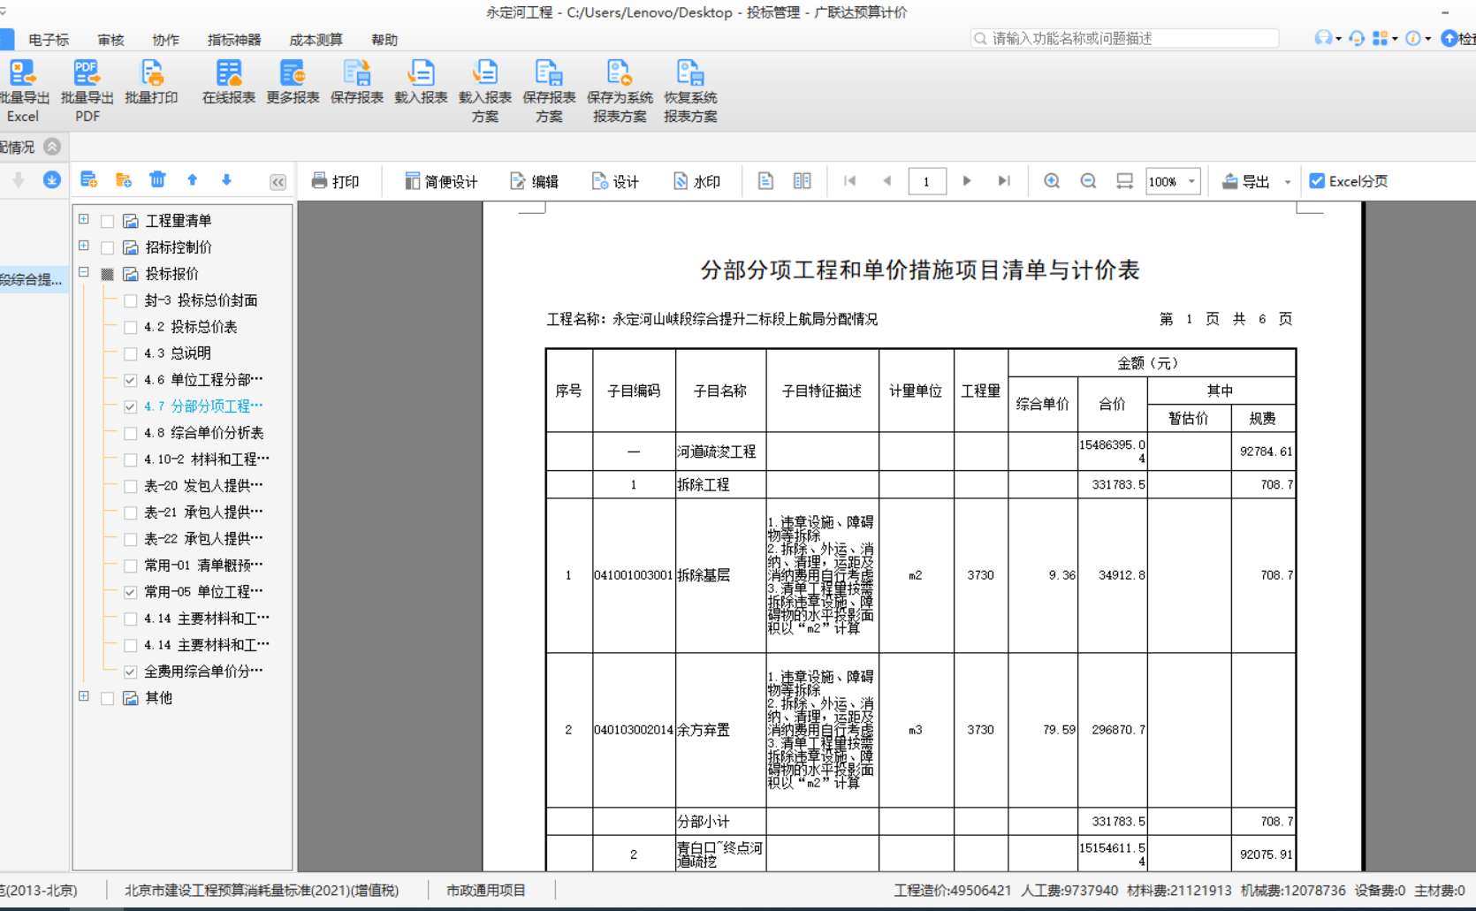The width and height of the screenshot is (1476, 911).
Task: Open the 电子标 menu
Action: point(49,40)
